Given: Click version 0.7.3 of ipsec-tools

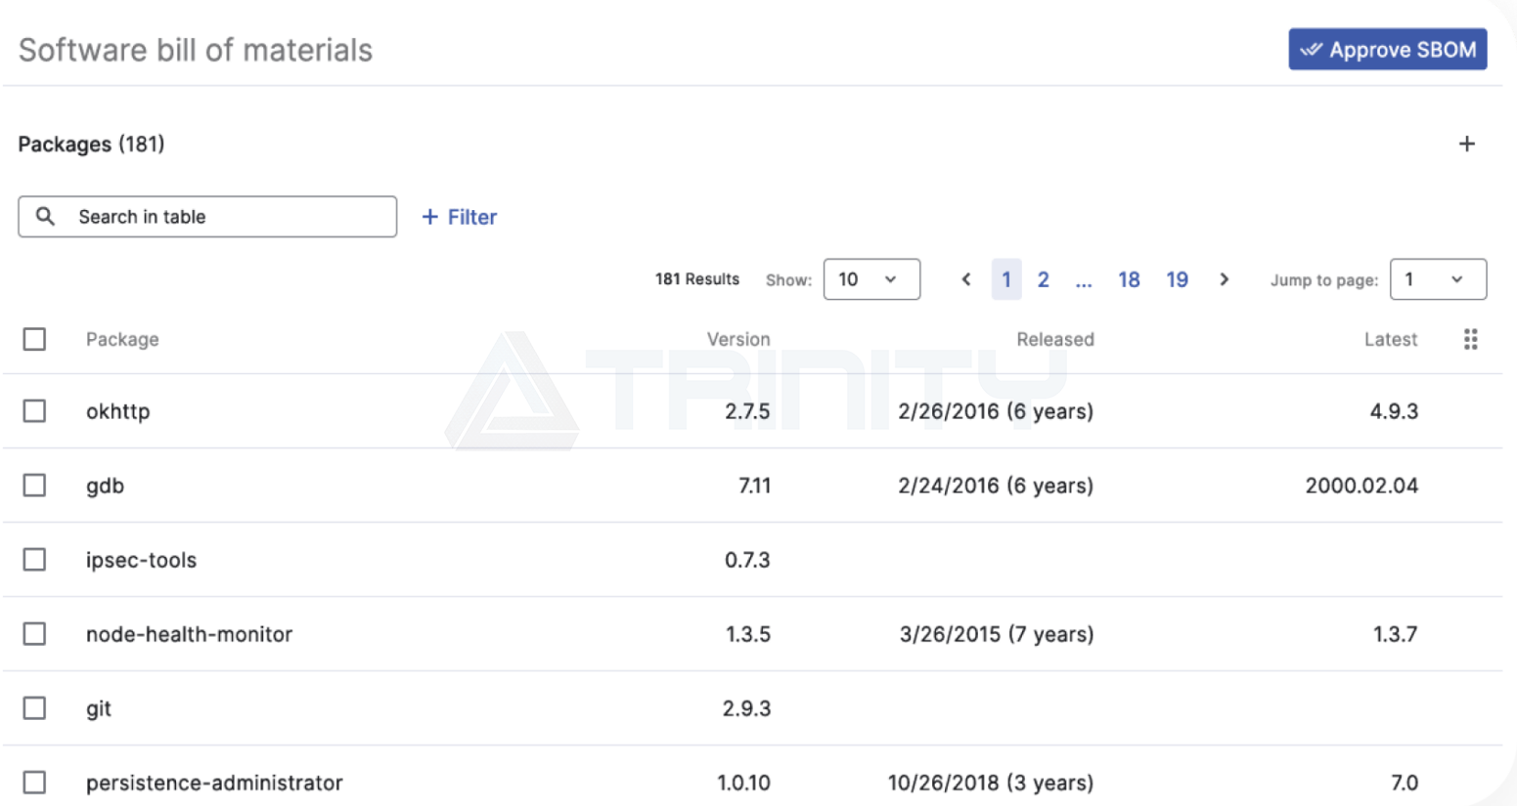Looking at the screenshot, I should point(747,560).
